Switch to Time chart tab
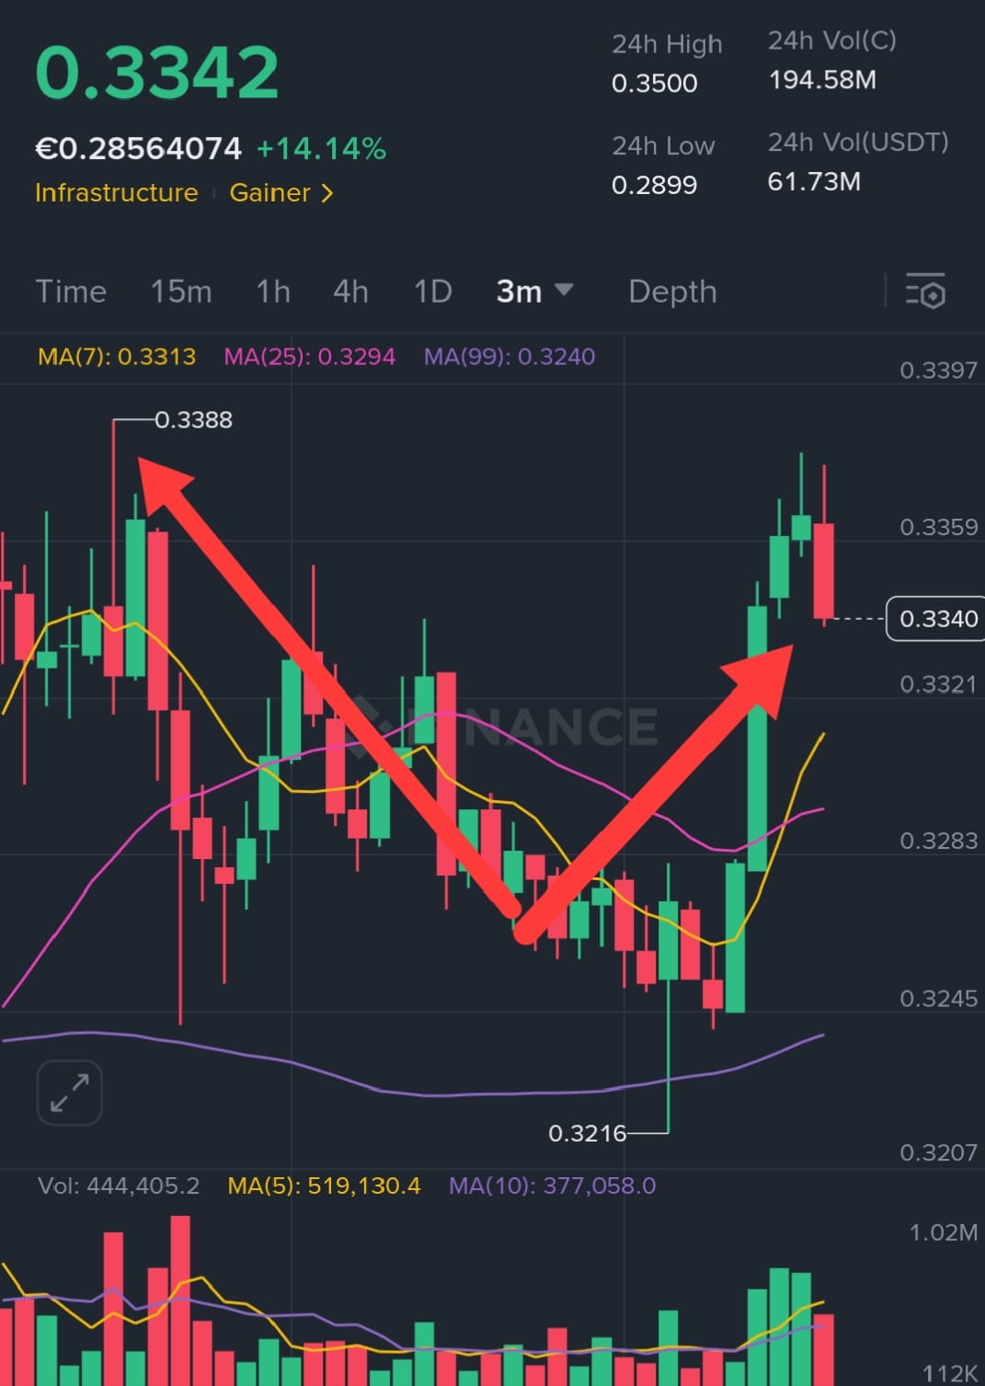The width and height of the screenshot is (985, 1386). 71,292
